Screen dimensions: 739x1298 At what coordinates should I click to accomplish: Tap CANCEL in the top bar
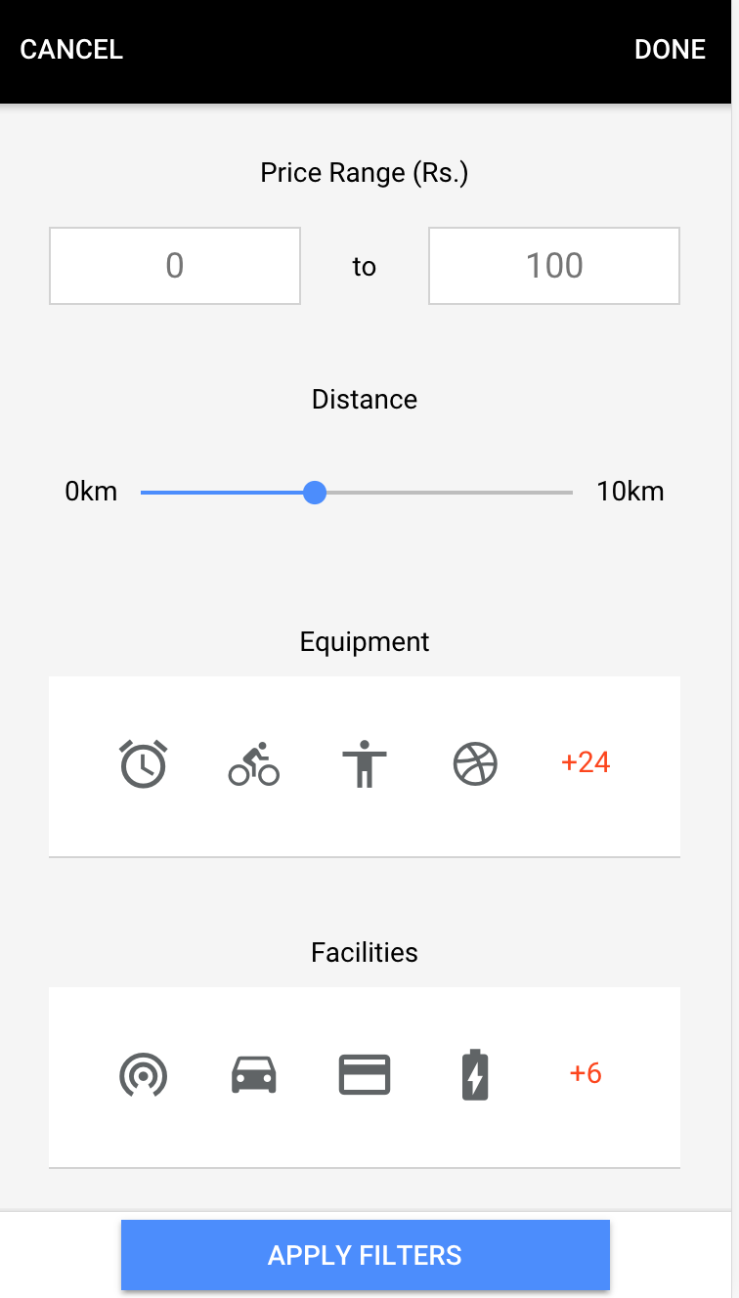coord(71,50)
